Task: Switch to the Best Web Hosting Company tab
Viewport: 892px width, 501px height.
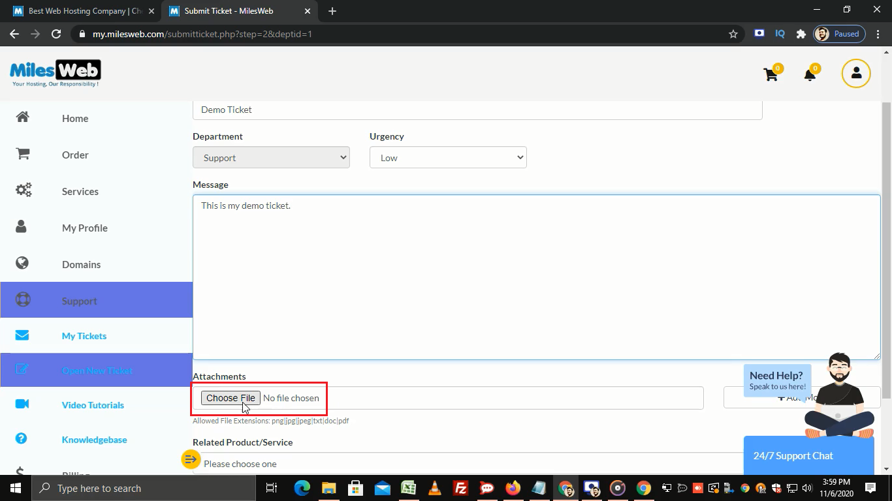Action: click(85, 11)
